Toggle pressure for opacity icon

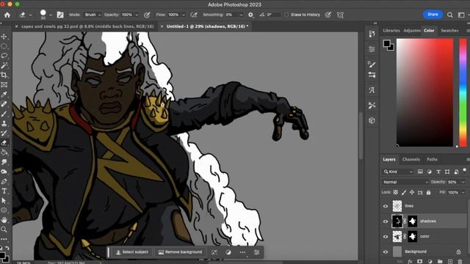pos(147,15)
